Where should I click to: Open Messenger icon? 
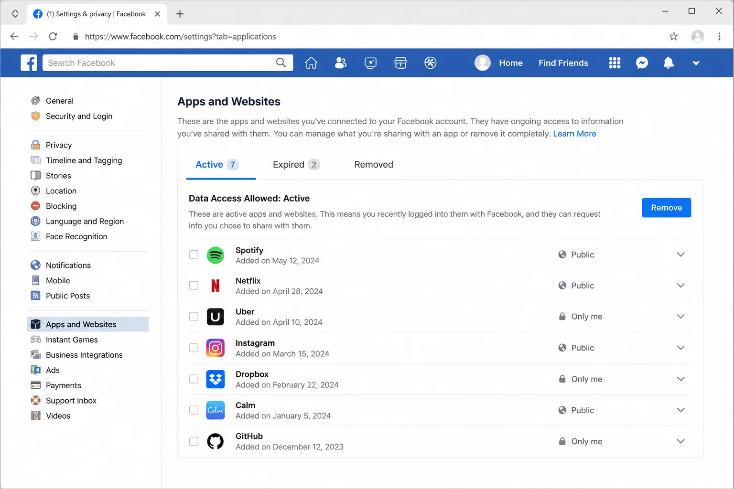point(642,63)
